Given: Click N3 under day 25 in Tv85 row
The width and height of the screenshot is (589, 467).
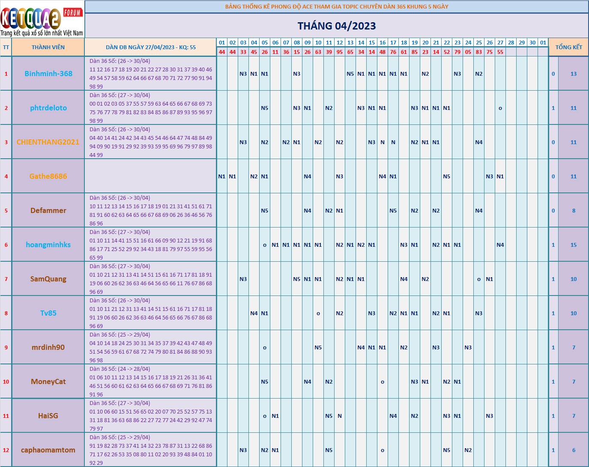Looking at the screenshot, I should [x=479, y=313].
